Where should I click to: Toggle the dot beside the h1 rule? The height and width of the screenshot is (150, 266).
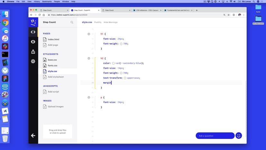[89, 34]
